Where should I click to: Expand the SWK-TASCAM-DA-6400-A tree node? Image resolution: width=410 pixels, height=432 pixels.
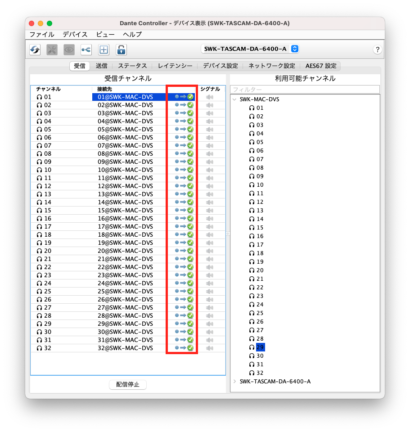(234, 381)
